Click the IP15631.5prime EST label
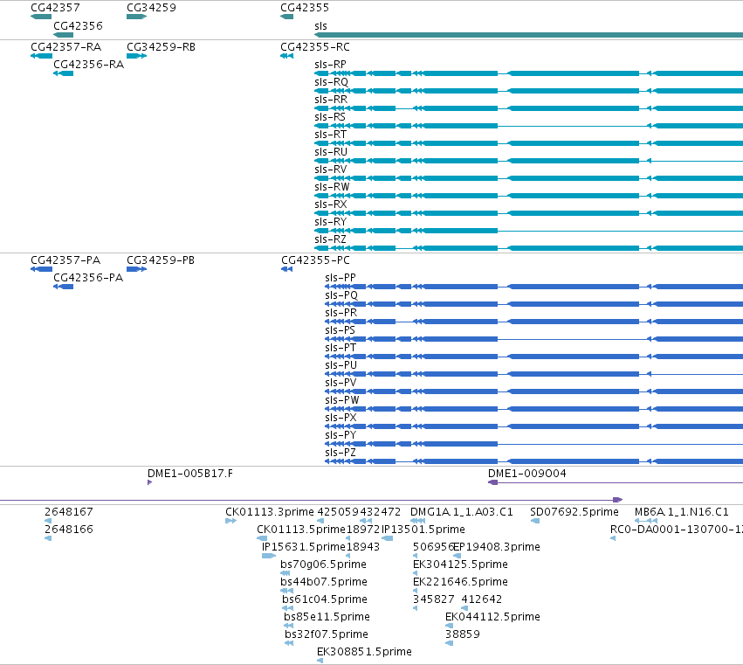This screenshot has height=665, width=743. [x=304, y=547]
